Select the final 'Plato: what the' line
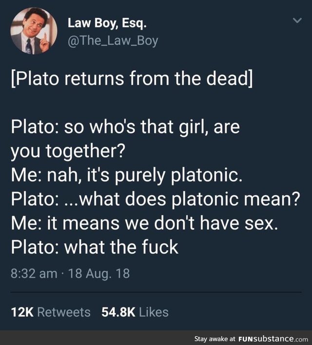Viewport: 312px width, 345px height. [x=95, y=247]
